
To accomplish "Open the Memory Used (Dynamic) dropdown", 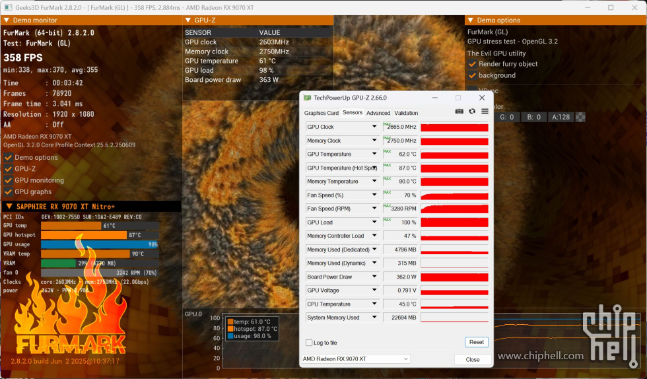I will [x=374, y=263].
